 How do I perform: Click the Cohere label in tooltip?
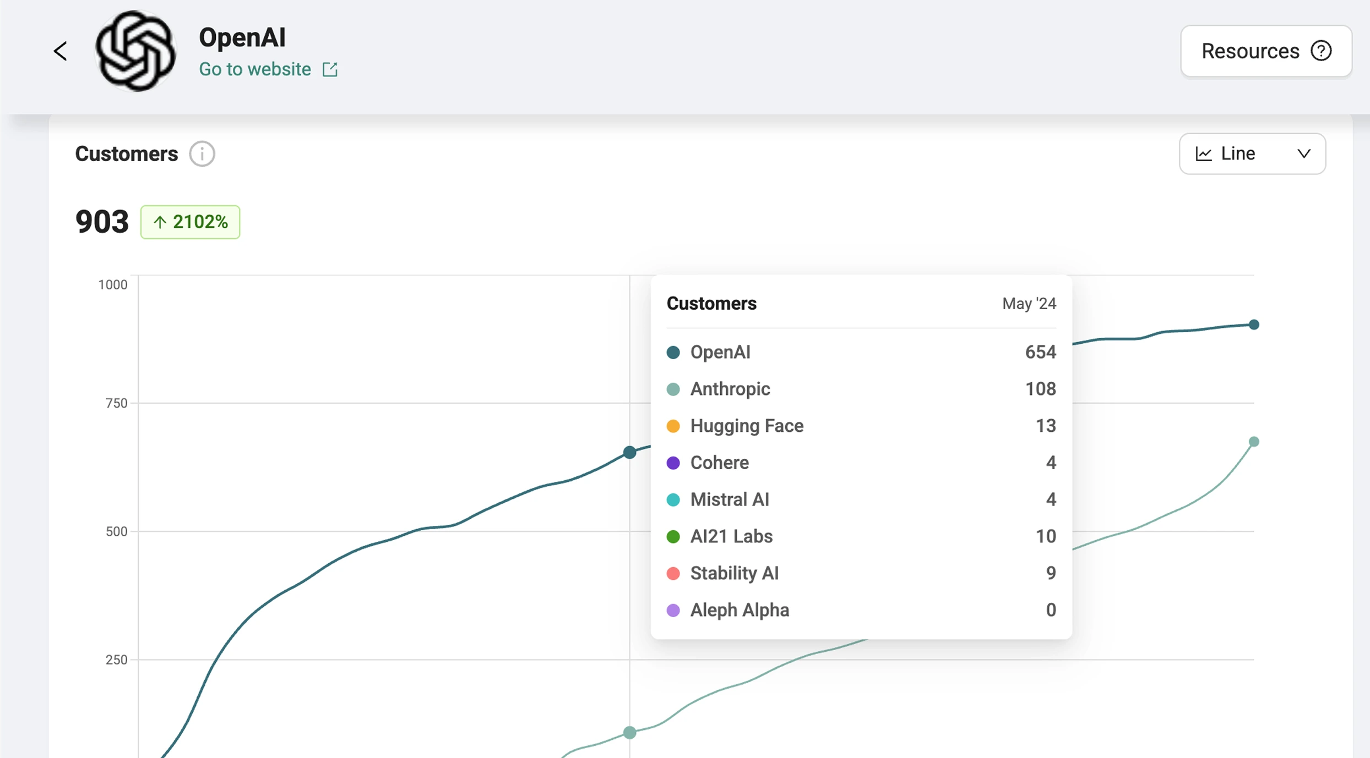[x=720, y=463]
